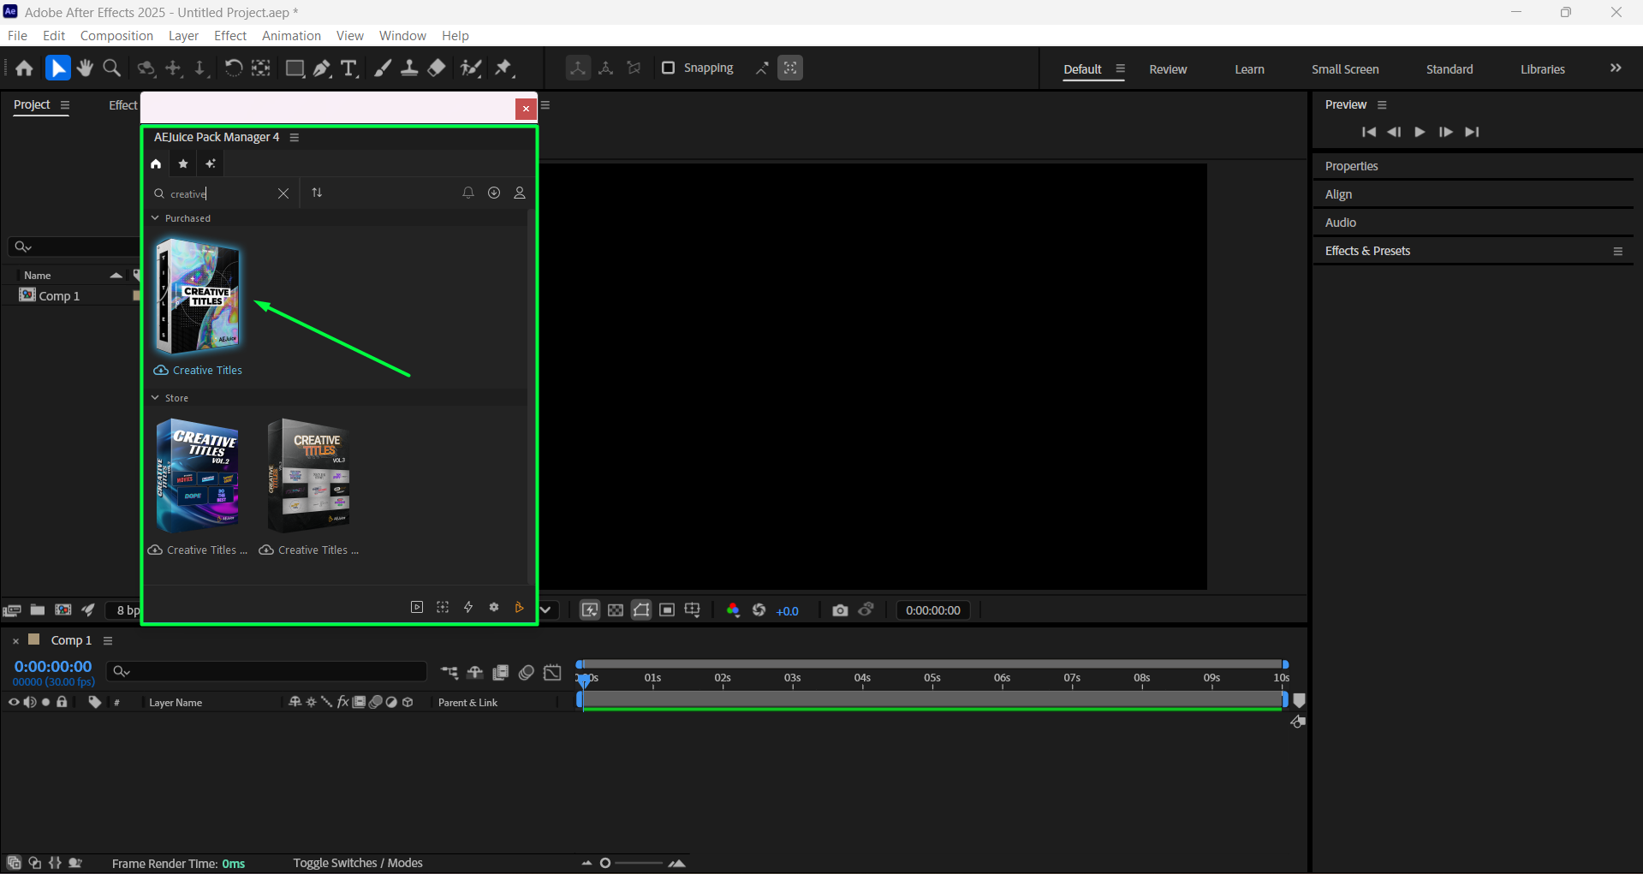Screen dimensions: 1643x874
Task: Click Toggle Switches / Modes
Action: (x=358, y=863)
